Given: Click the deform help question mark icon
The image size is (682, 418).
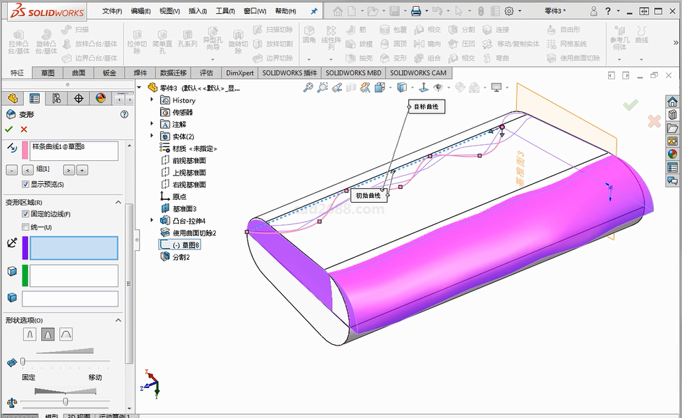Looking at the screenshot, I should [124, 114].
